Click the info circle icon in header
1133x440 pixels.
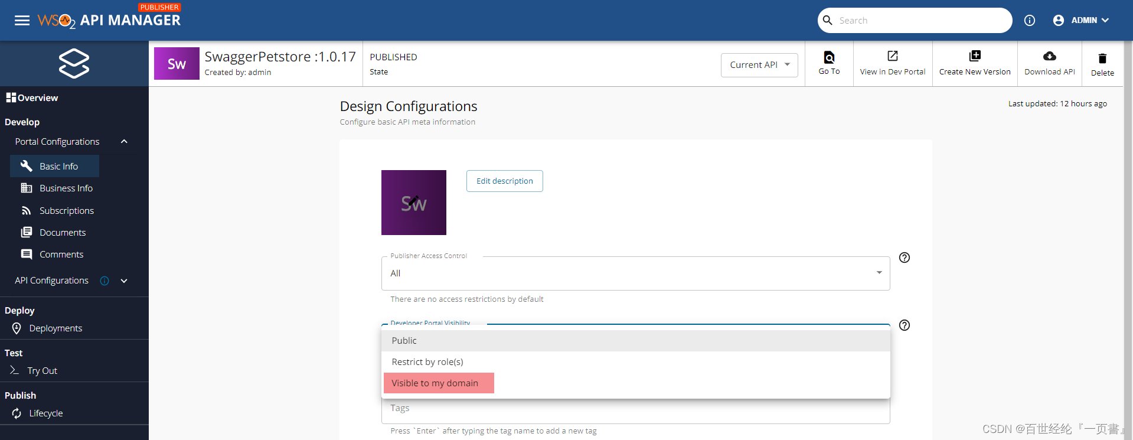1030,21
